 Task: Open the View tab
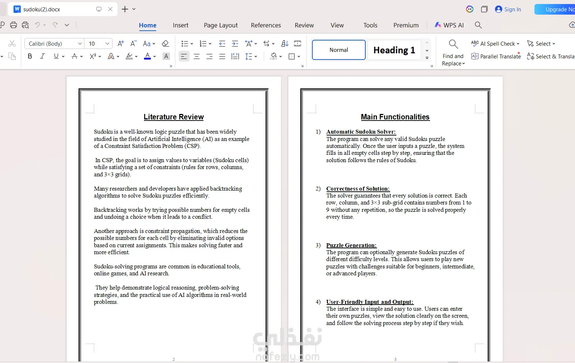pyautogui.click(x=337, y=25)
